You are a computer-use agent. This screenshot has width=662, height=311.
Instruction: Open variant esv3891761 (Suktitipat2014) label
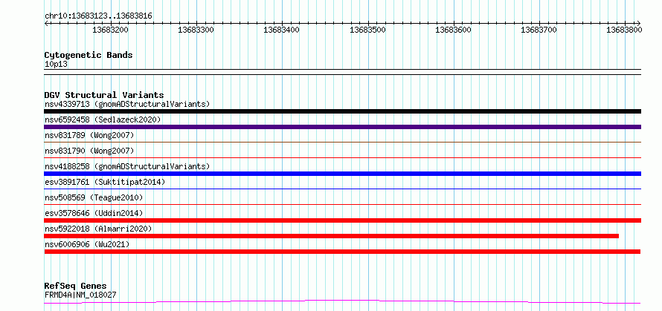(105, 182)
